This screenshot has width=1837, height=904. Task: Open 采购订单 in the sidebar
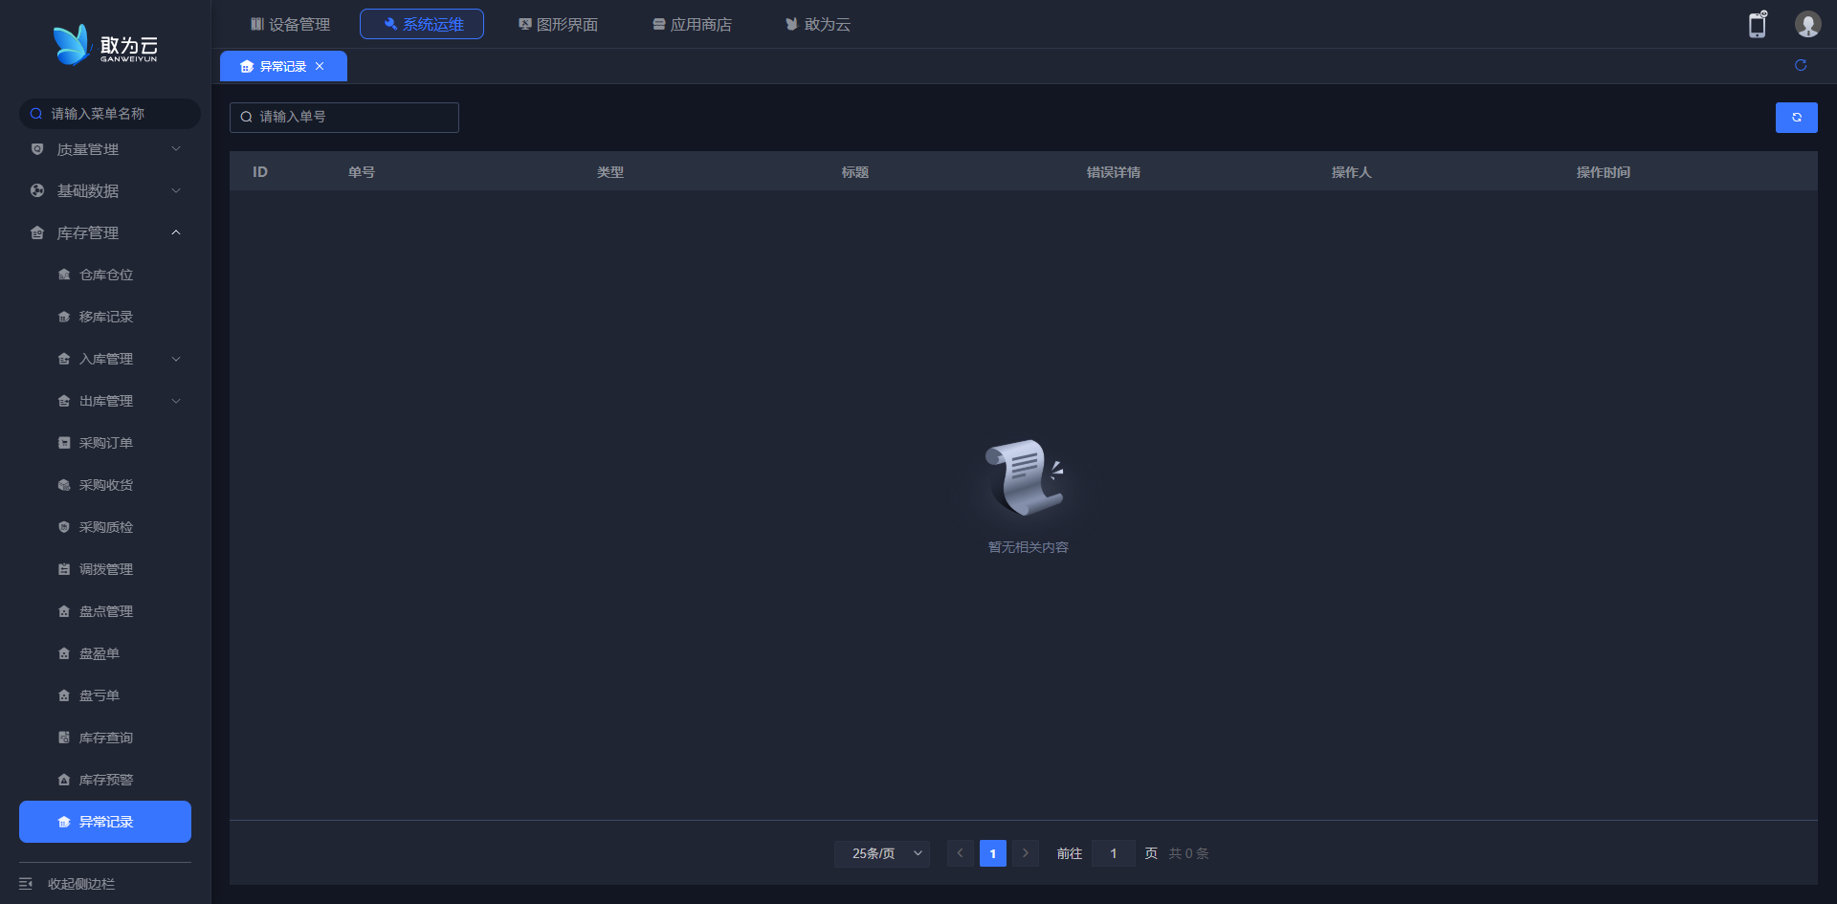pos(105,443)
